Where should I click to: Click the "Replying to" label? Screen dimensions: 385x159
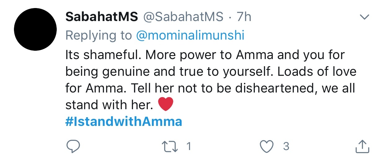[99, 36]
